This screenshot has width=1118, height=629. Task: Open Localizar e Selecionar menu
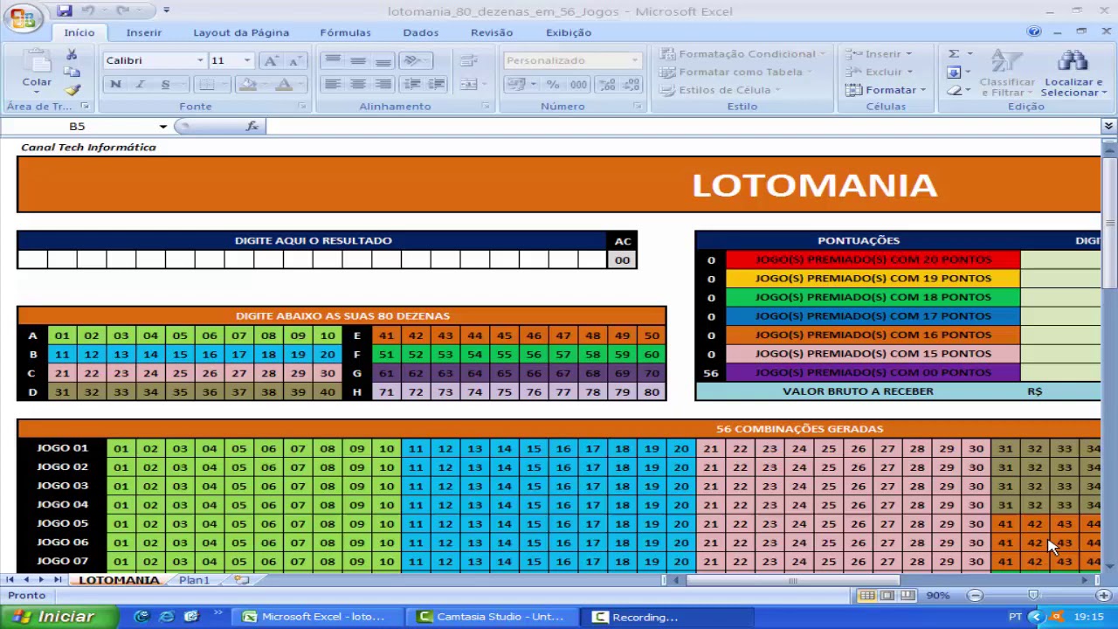click(1073, 73)
